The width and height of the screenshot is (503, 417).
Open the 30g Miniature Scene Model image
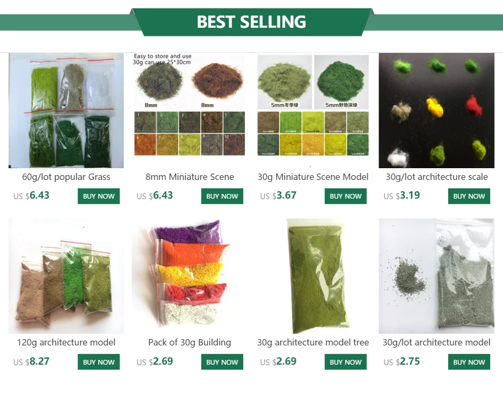[313, 111]
